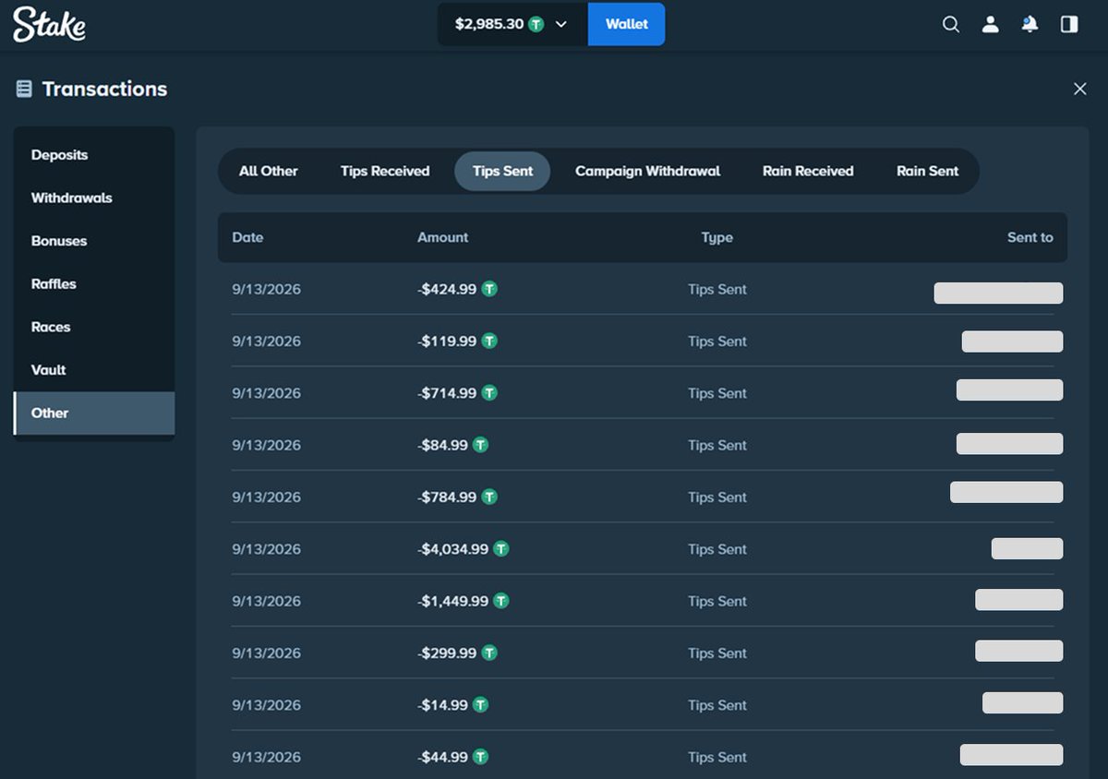Viewport: 1108px width, 779px height.
Task: Switch to the All Other tab
Action: tap(269, 171)
